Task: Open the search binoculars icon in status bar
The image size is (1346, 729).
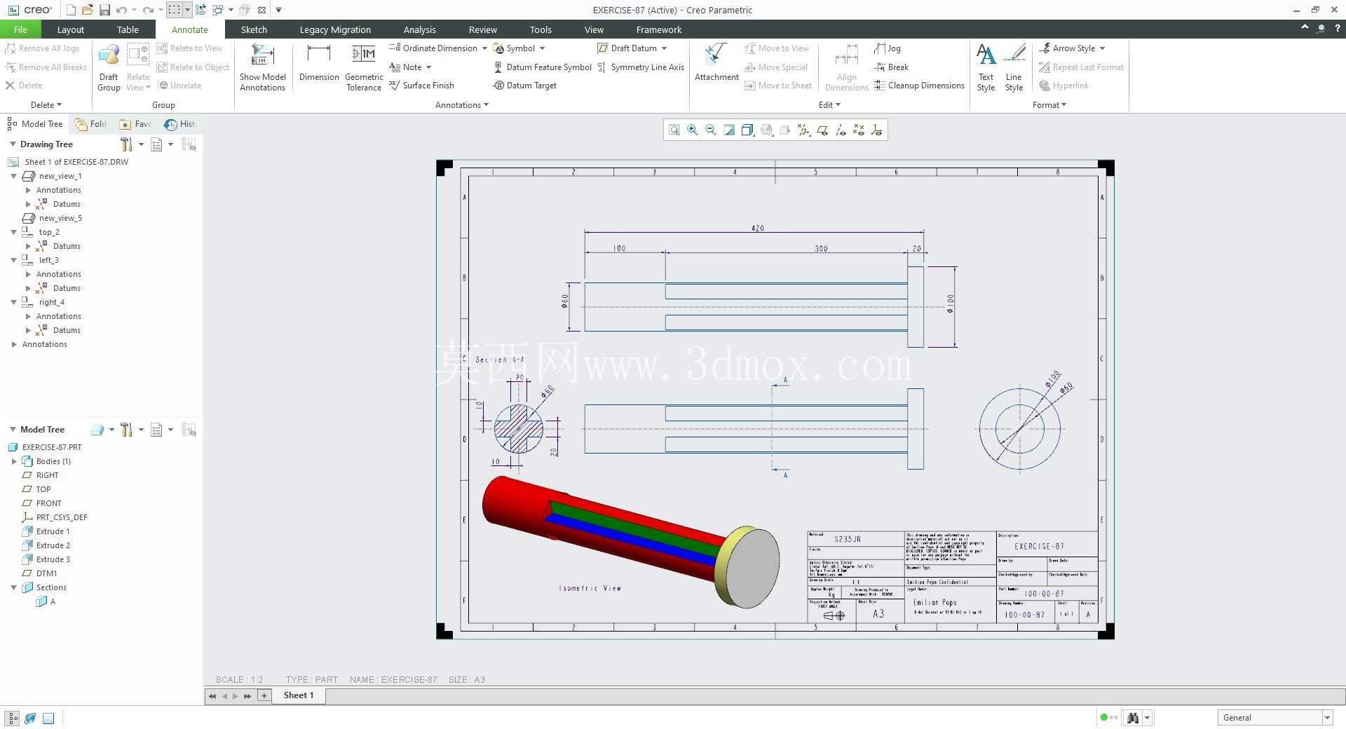Action: pyautogui.click(x=1132, y=717)
